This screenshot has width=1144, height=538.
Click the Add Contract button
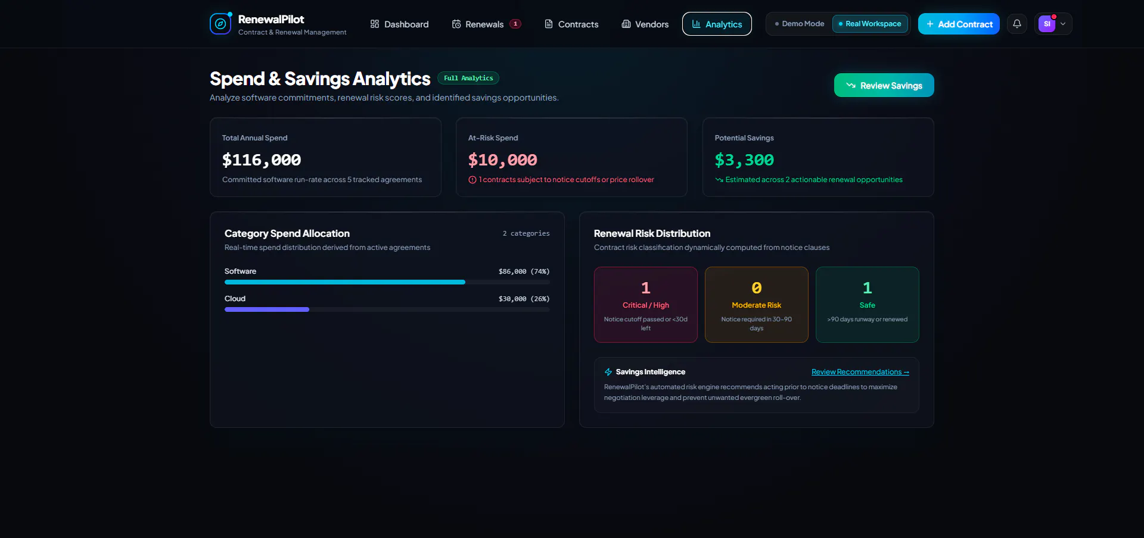(x=959, y=24)
